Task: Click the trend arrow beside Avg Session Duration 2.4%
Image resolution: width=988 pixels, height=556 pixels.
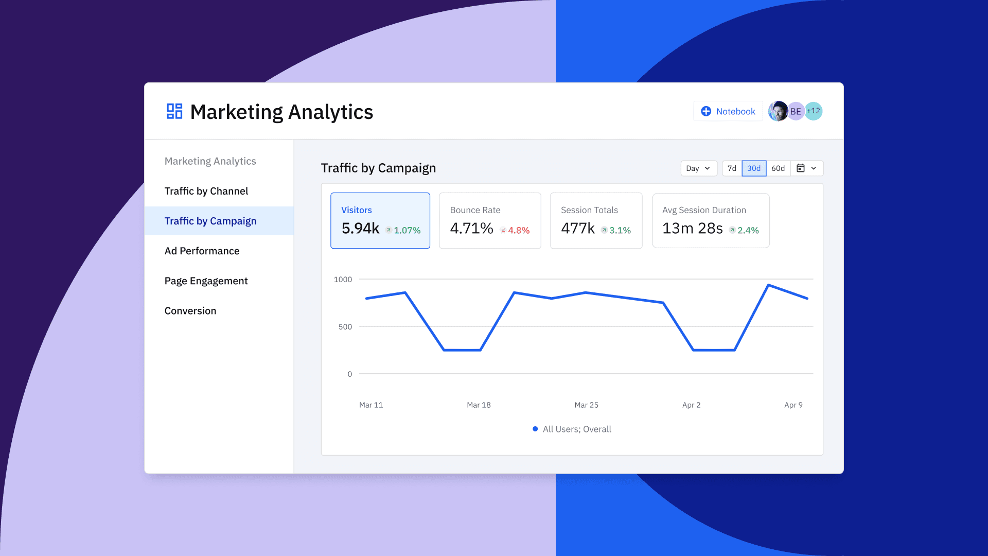Action: (731, 231)
